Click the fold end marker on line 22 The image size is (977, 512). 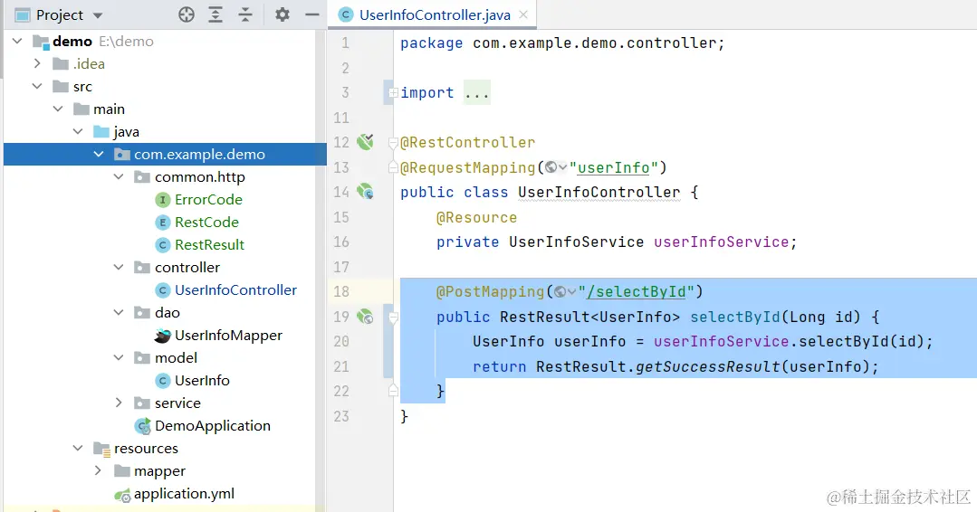[x=393, y=391]
